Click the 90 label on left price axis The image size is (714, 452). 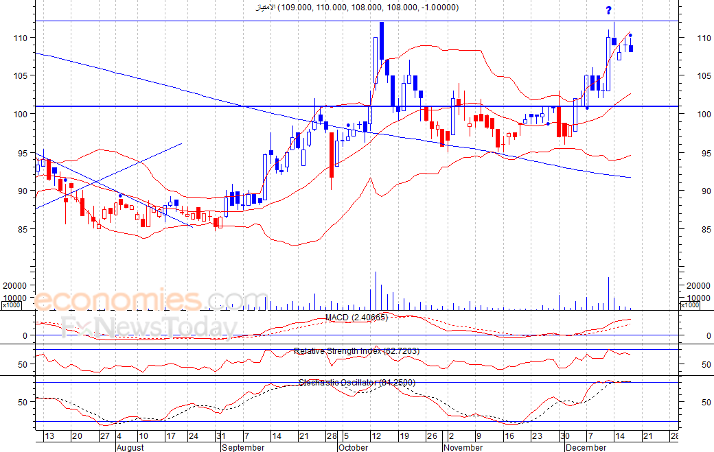coord(23,191)
